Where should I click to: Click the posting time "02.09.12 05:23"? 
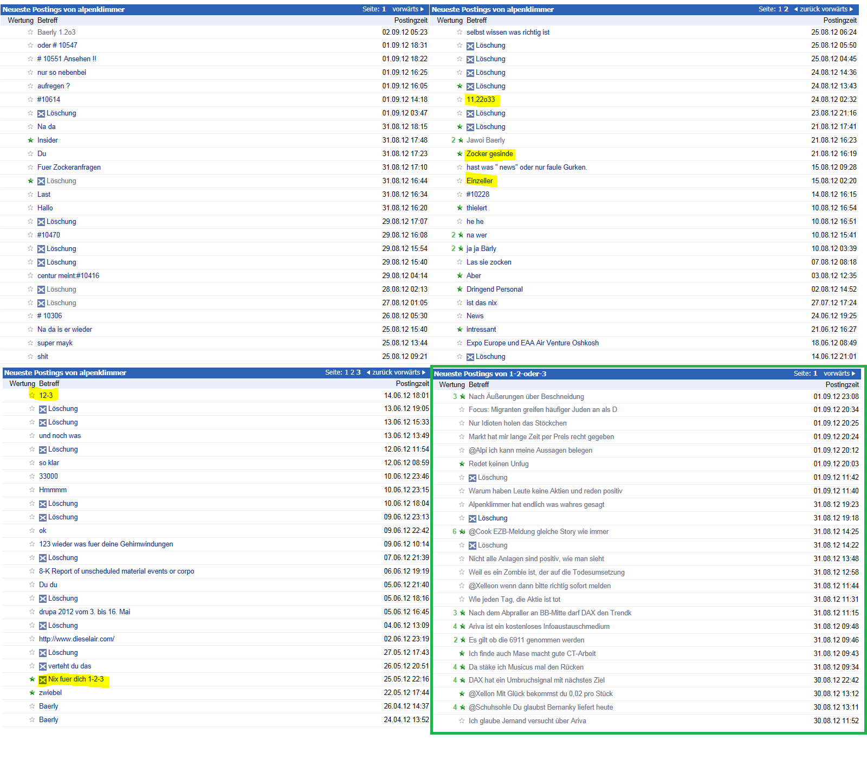click(405, 33)
